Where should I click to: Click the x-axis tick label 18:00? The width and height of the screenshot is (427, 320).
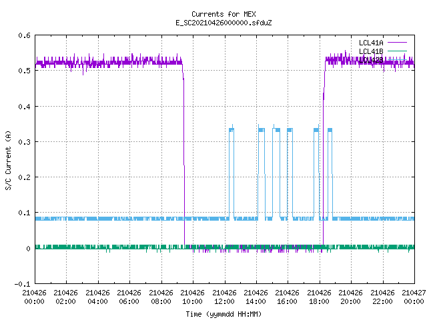click(319, 301)
